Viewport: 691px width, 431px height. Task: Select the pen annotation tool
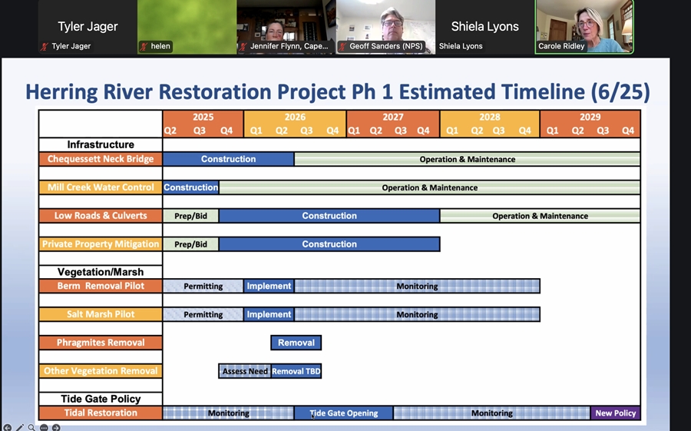click(20, 427)
